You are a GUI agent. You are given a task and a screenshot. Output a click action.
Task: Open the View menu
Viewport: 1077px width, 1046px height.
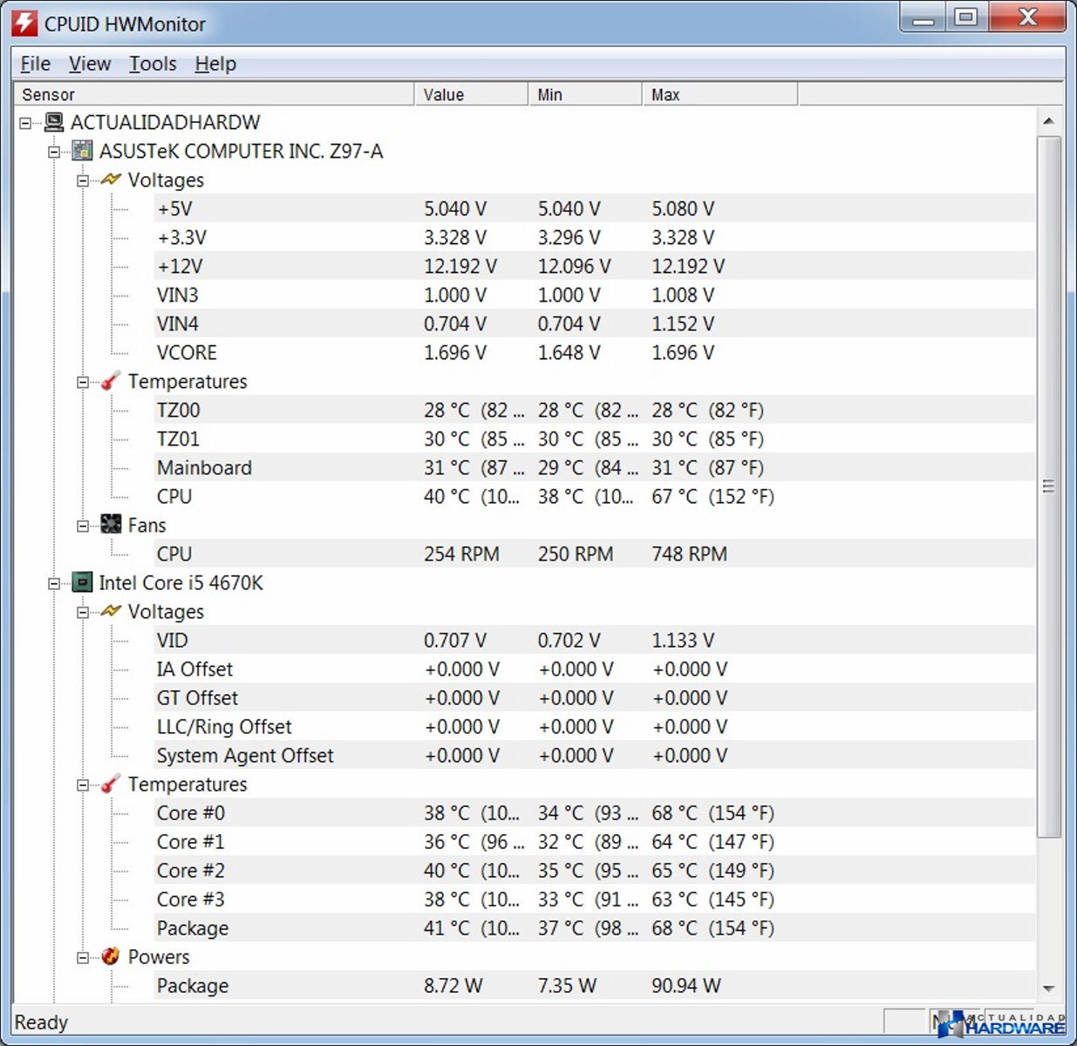pos(90,64)
